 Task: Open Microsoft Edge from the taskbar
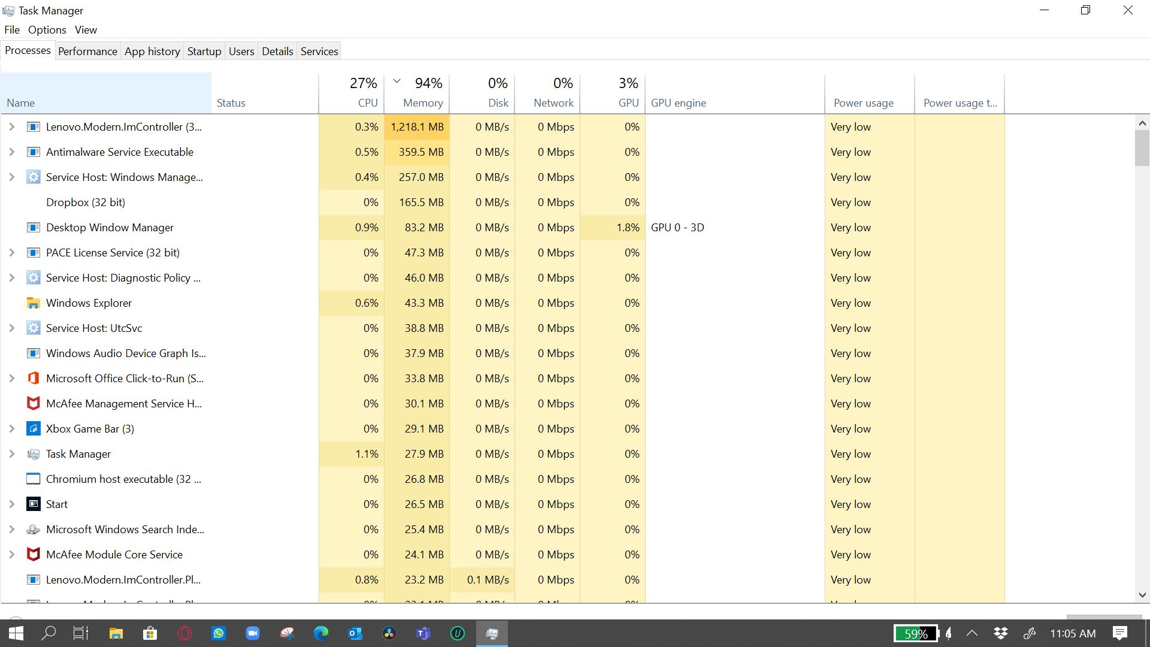[321, 633]
